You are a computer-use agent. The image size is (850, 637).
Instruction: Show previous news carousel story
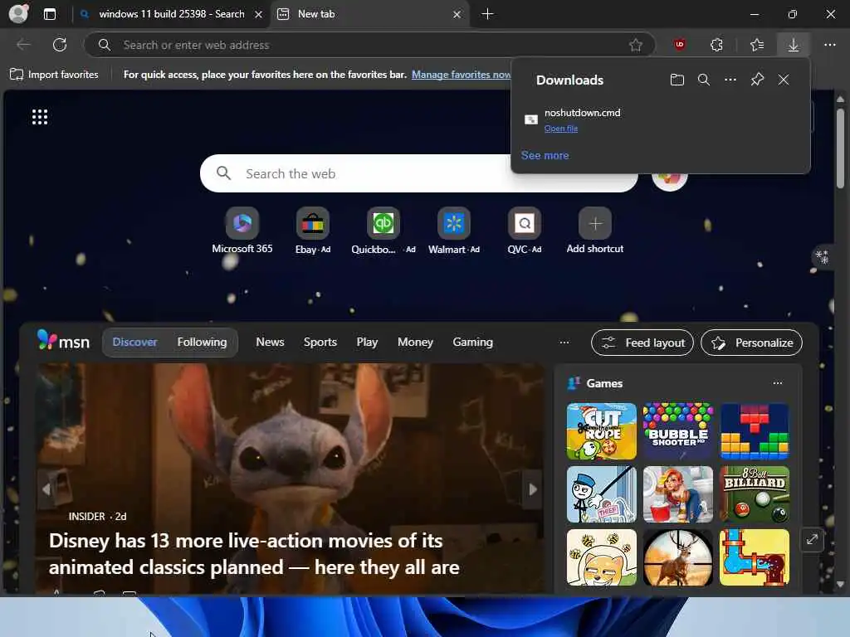pyautogui.click(x=46, y=489)
